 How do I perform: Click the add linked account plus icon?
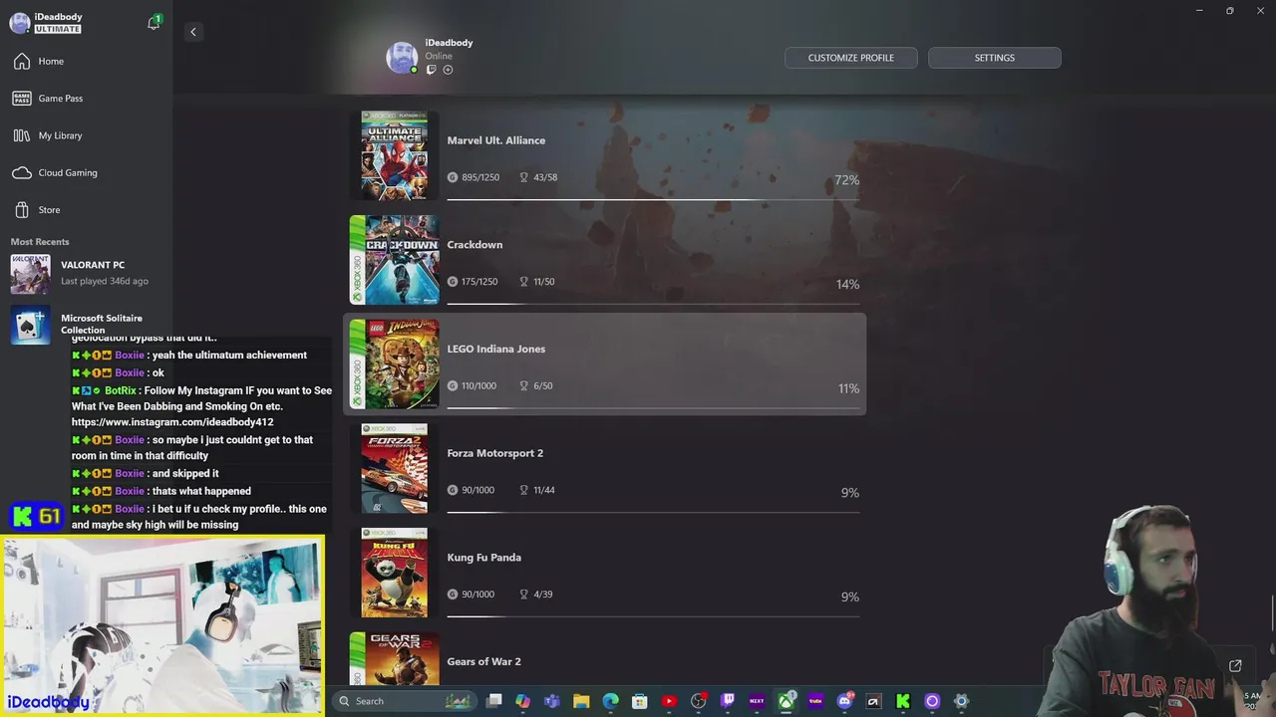point(448,70)
